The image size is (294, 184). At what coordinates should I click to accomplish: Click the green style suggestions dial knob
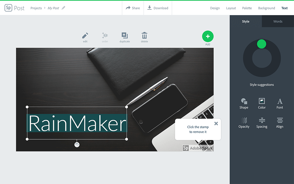(x=261, y=44)
